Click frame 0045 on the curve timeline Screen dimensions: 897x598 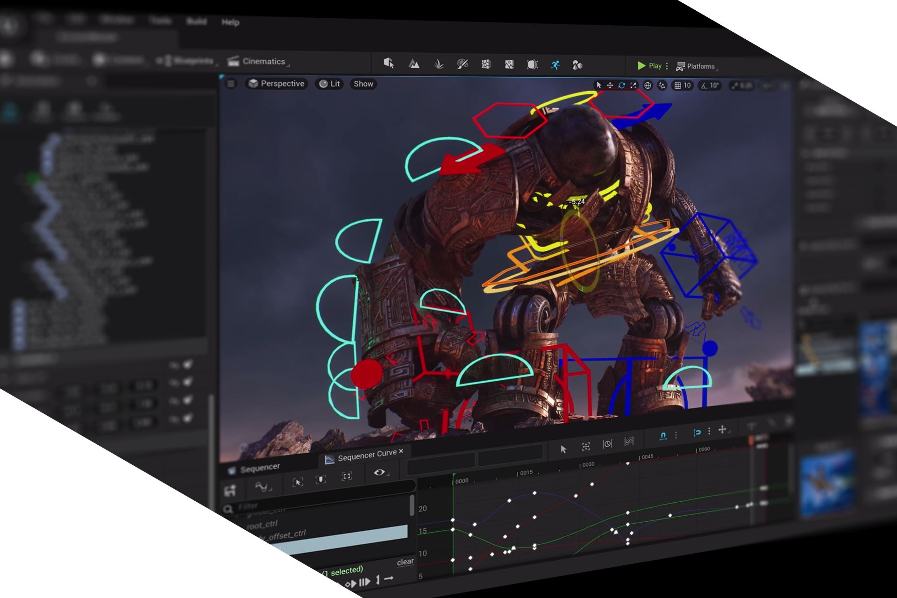(x=647, y=456)
